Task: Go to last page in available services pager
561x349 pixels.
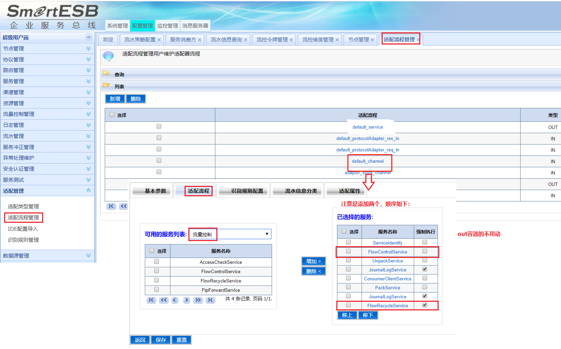Action: [x=210, y=300]
